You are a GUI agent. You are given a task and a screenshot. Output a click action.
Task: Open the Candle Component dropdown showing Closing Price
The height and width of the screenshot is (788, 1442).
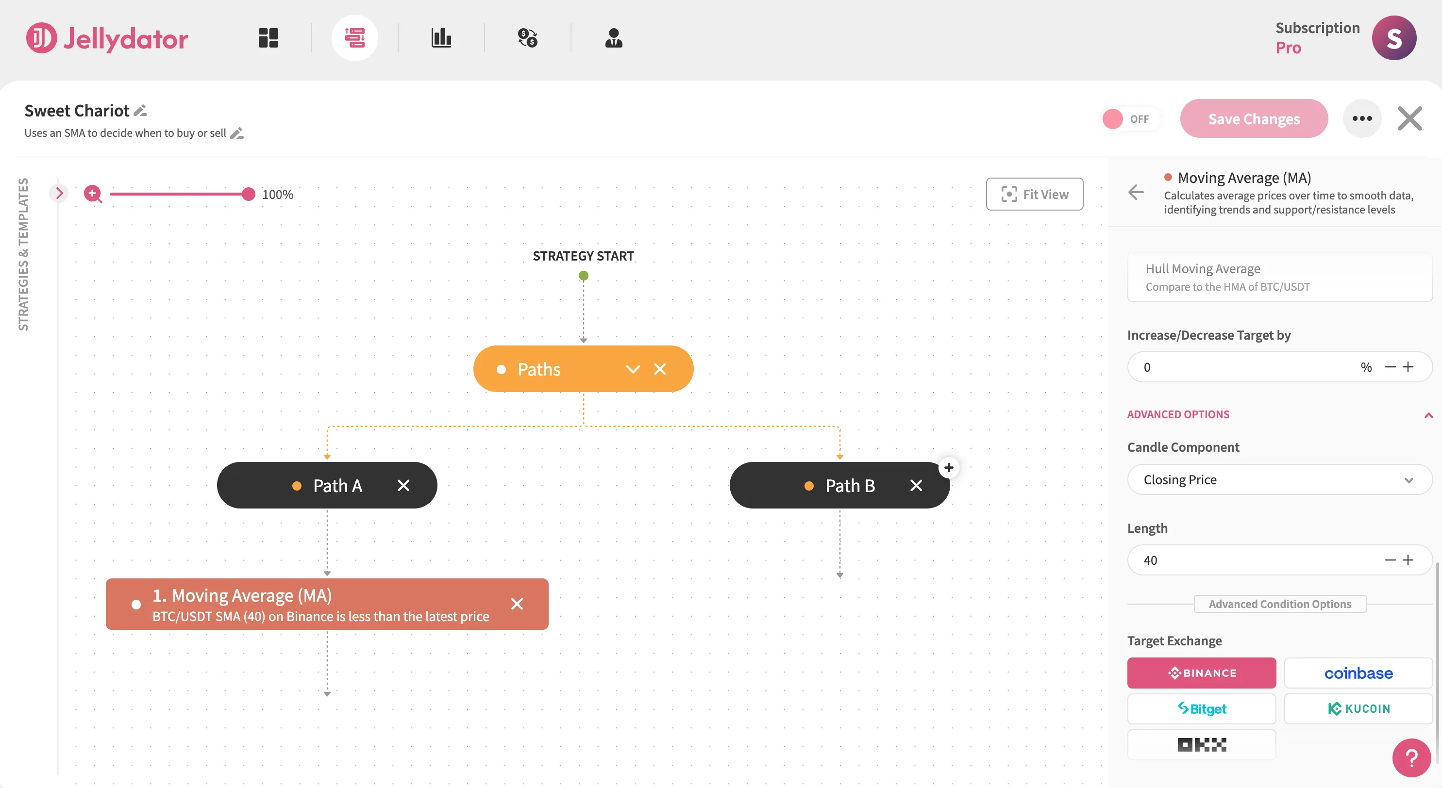pyautogui.click(x=1280, y=479)
